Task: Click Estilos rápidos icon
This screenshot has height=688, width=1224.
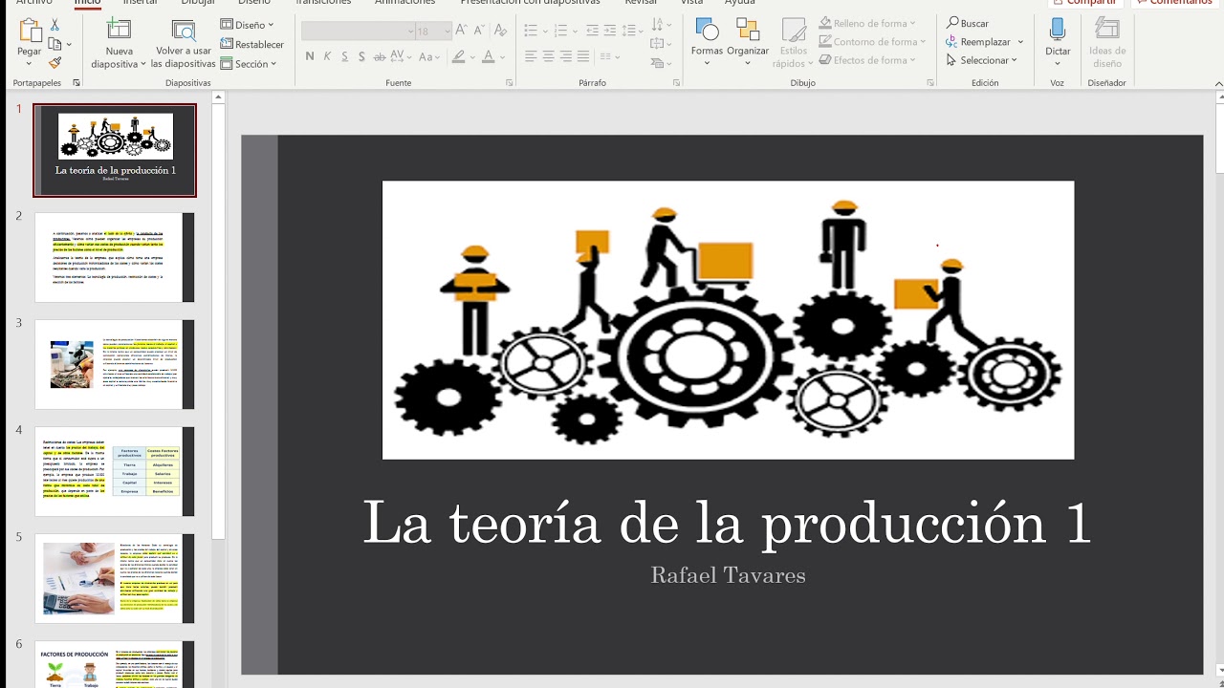Action: tap(793, 30)
